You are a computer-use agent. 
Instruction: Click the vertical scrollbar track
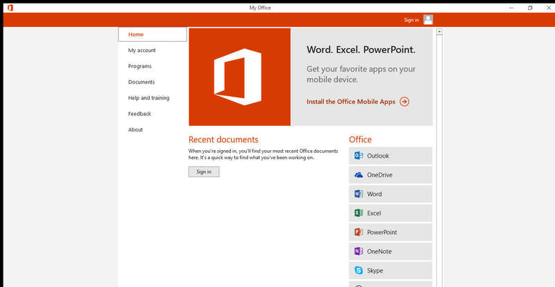click(x=439, y=161)
